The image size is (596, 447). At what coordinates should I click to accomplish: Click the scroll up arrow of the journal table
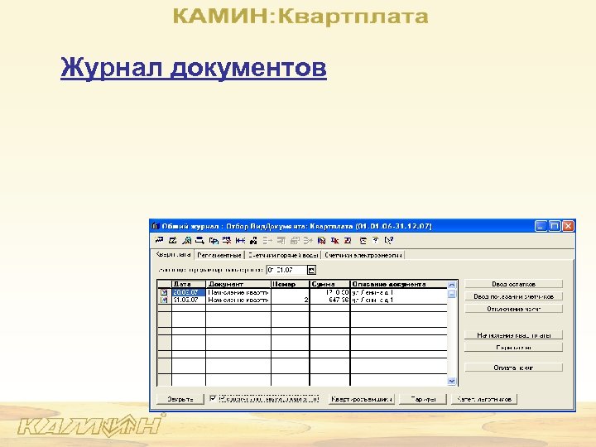[x=452, y=284]
